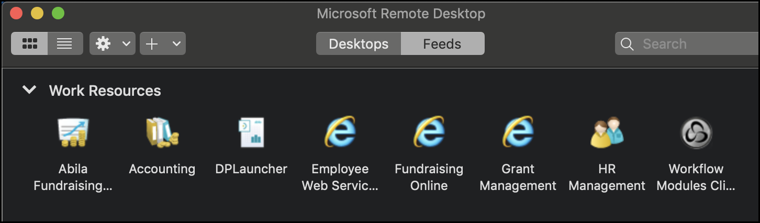Open the plus add dropdown arrow
The image size is (760, 223).
[x=176, y=44]
